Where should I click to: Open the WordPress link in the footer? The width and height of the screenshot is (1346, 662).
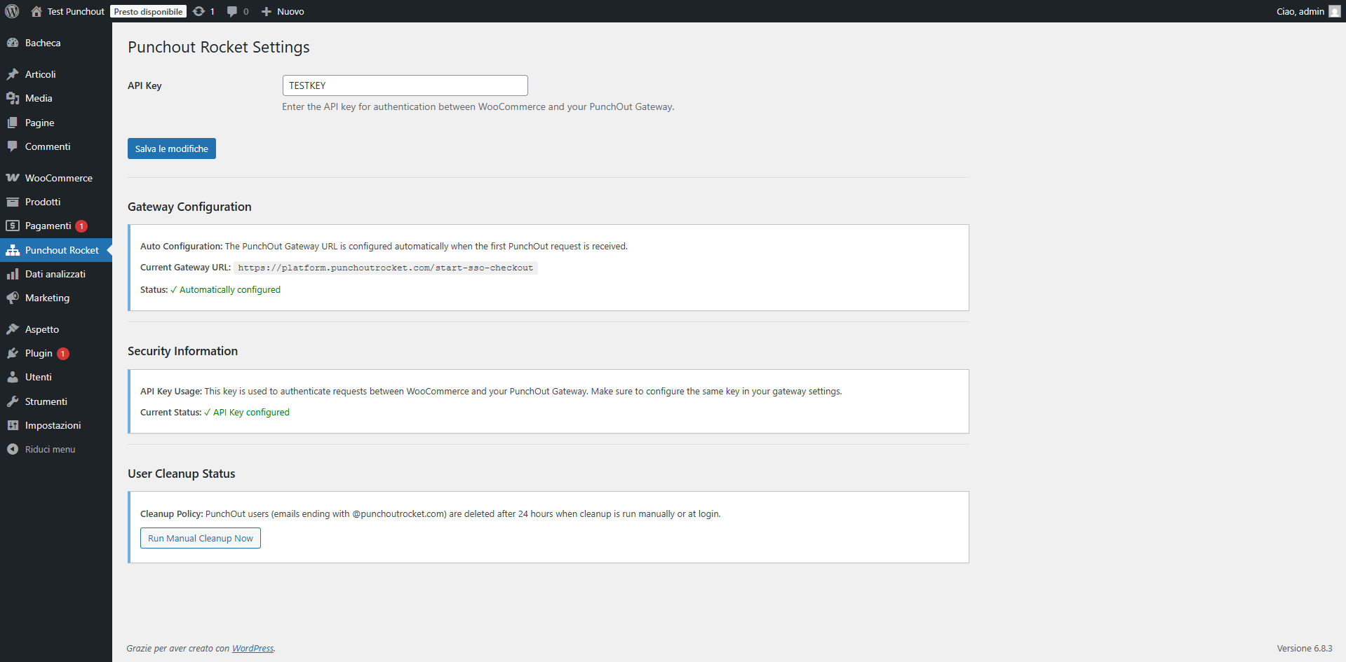[x=252, y=648]
